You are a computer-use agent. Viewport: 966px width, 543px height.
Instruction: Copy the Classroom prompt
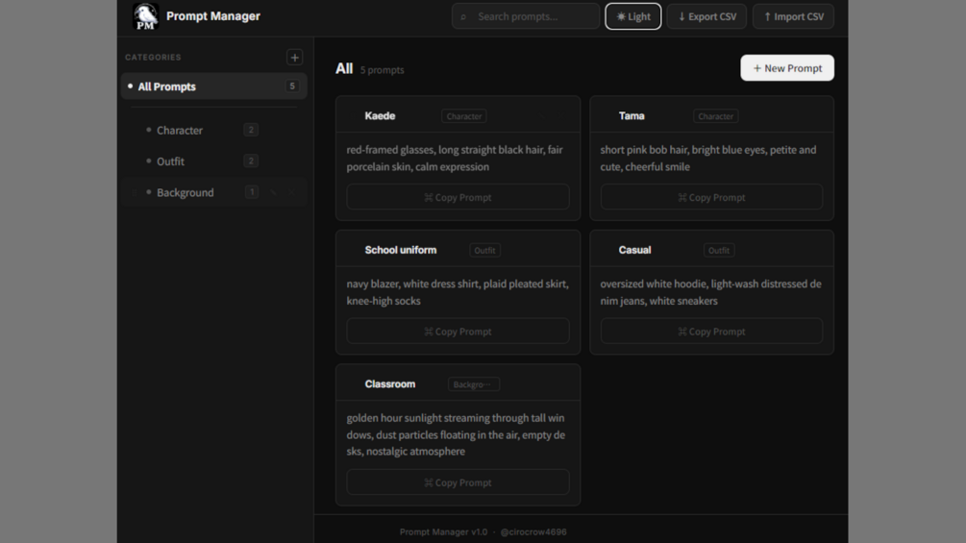[x=458, y=482]
